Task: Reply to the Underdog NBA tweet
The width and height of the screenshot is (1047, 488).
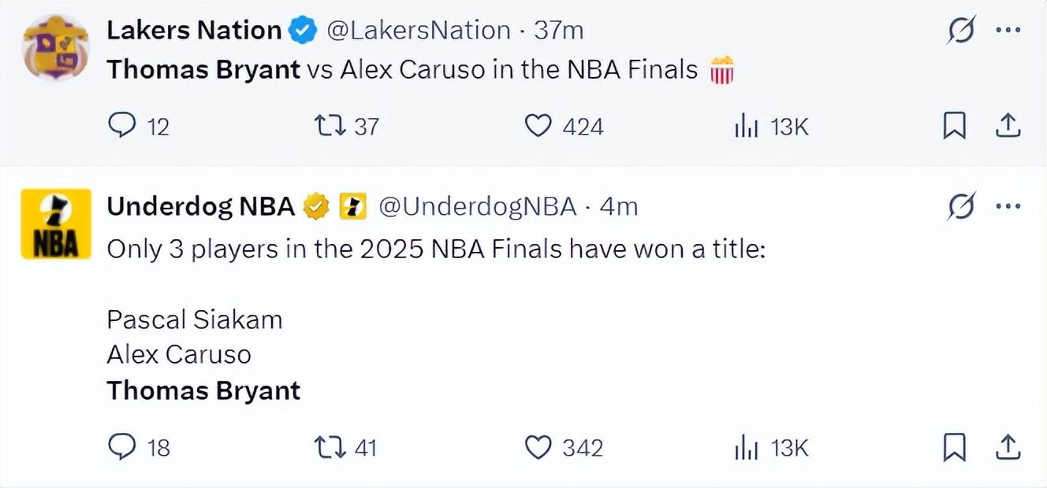Action: click(122, 447)
